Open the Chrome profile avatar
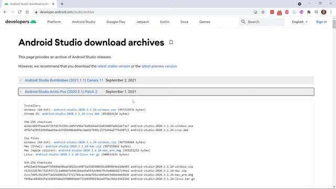Screen dimensions: 336x189 (x=323, y=12)
